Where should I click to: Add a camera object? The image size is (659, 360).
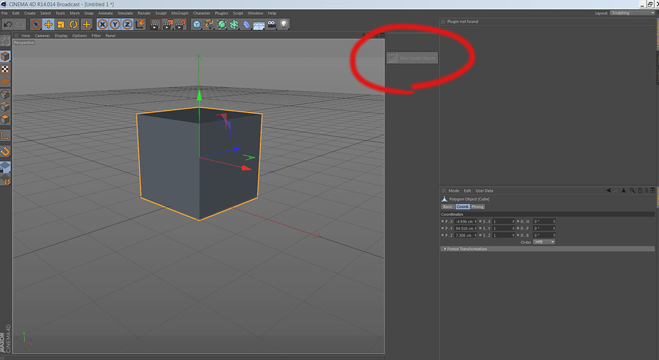pos(272,24)
